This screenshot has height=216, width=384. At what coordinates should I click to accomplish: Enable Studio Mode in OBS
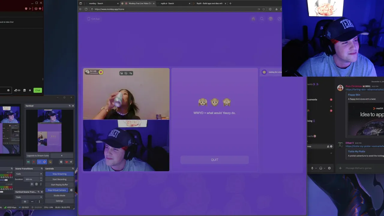[59, 195]
